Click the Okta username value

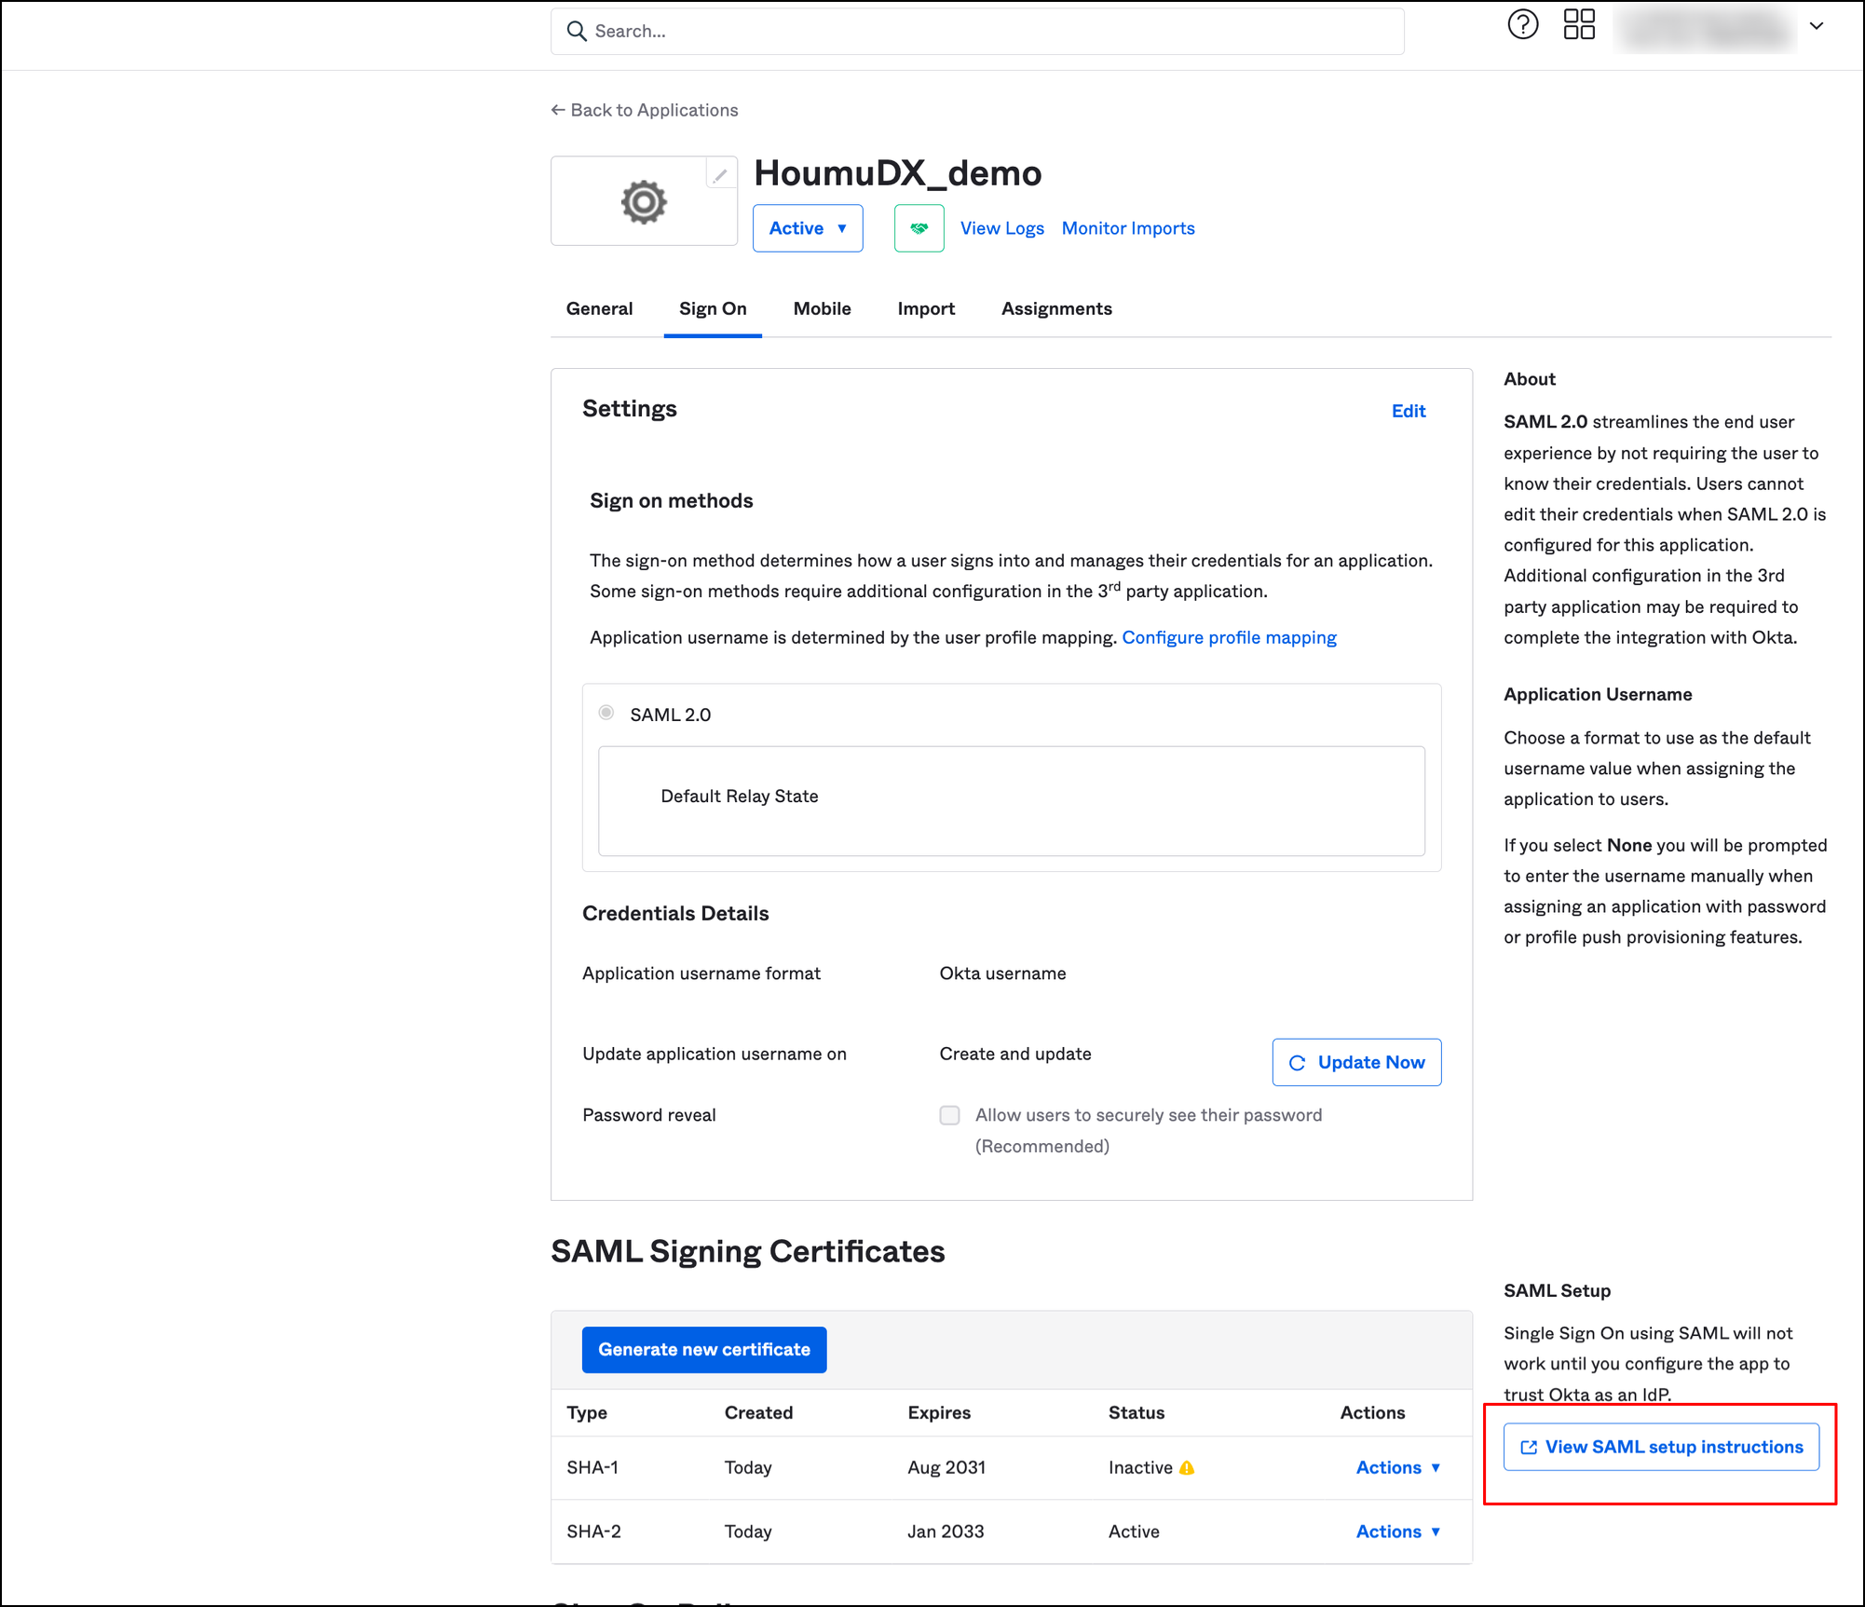1002,974
